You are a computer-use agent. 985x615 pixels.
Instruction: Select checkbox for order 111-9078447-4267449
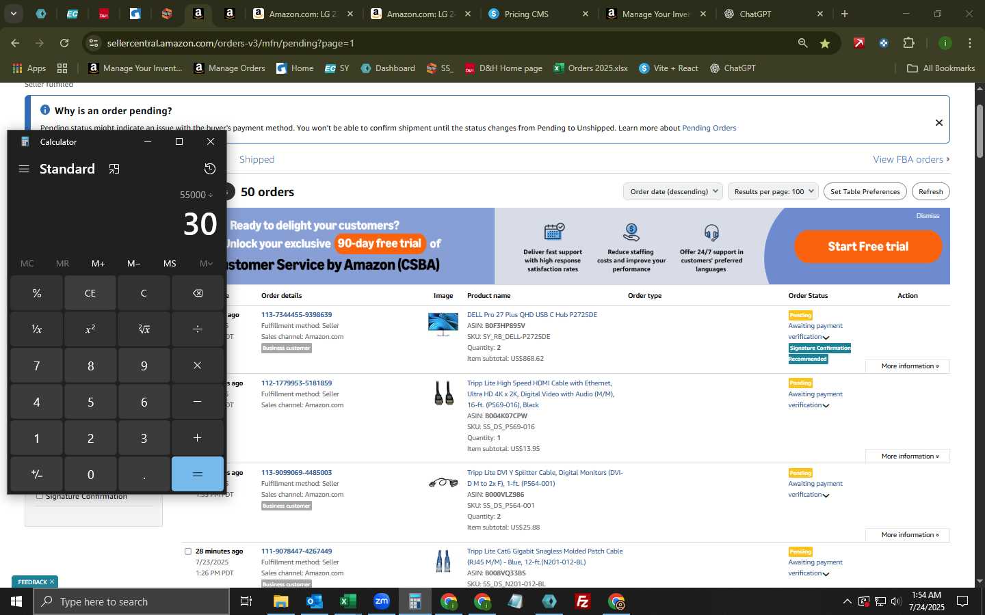point(188,551)
